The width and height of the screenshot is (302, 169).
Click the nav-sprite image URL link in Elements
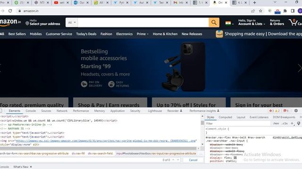(x=106, y=141)
